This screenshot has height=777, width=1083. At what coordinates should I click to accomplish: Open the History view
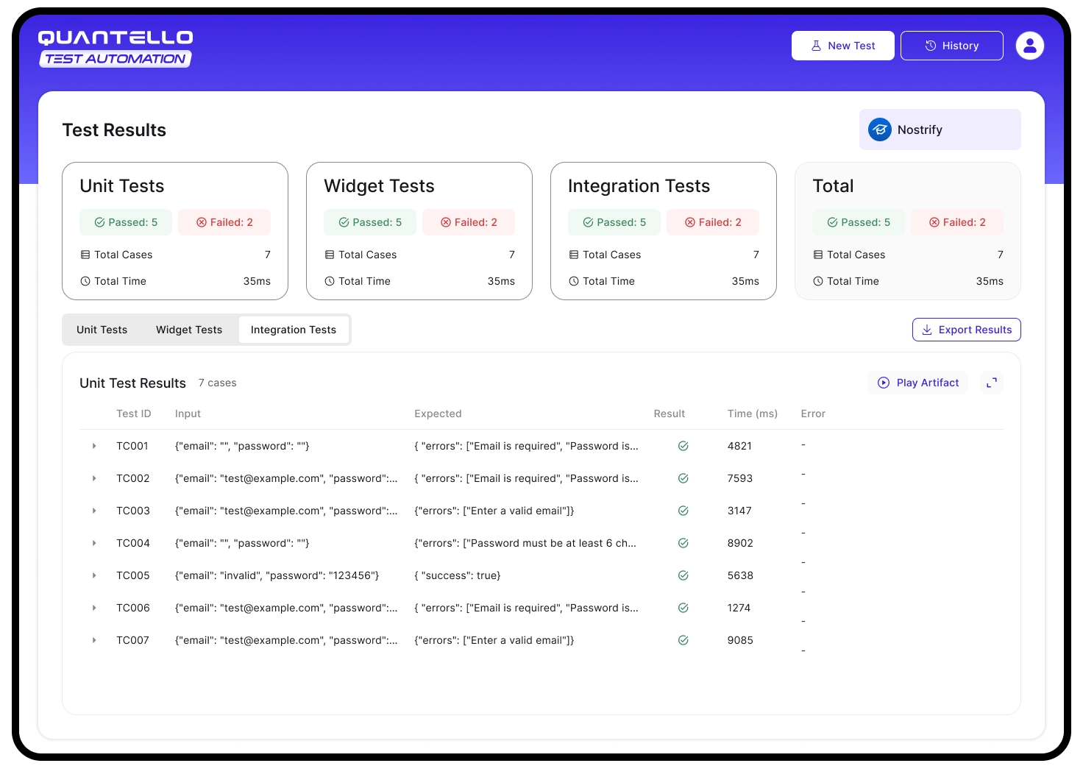click(x=952, y=46)
